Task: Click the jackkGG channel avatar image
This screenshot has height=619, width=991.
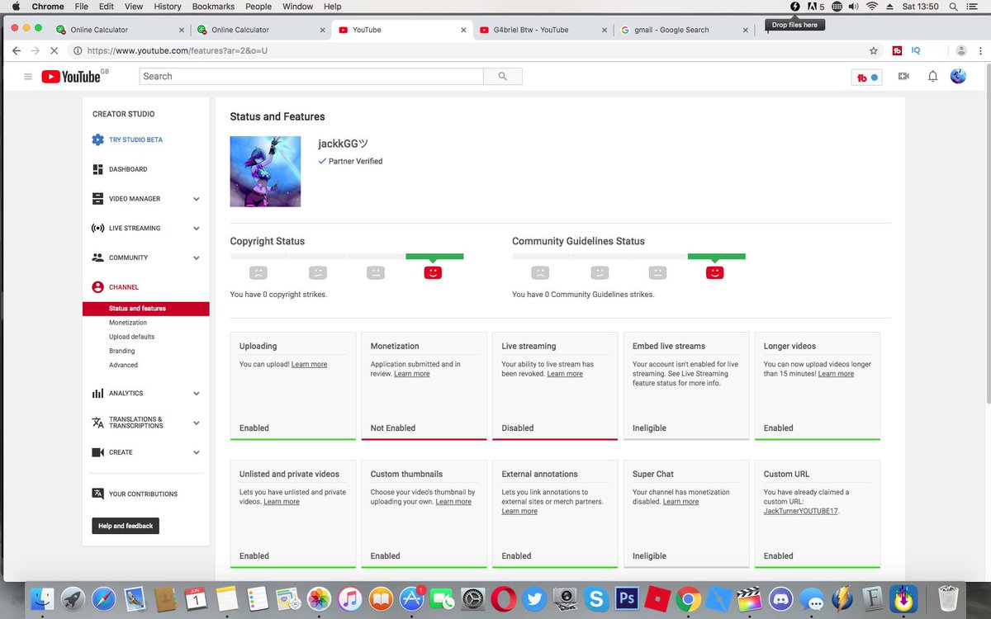Action: (265, 172)
